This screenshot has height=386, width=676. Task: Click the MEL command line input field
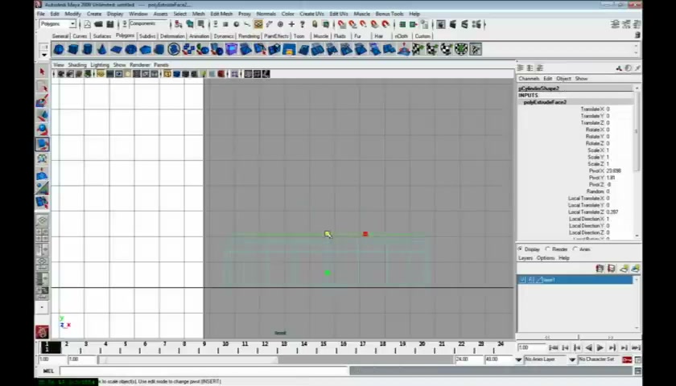click(x=204, y=371)
